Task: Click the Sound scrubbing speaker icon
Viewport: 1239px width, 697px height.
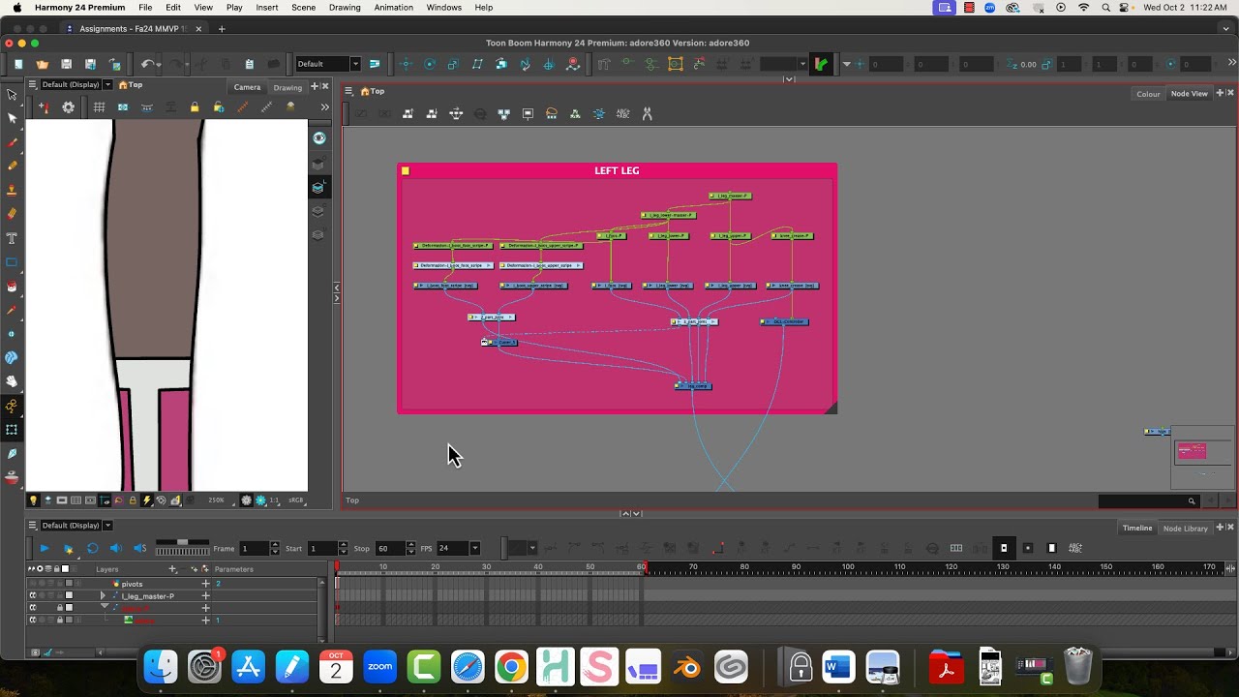Action: click(140, 548)
